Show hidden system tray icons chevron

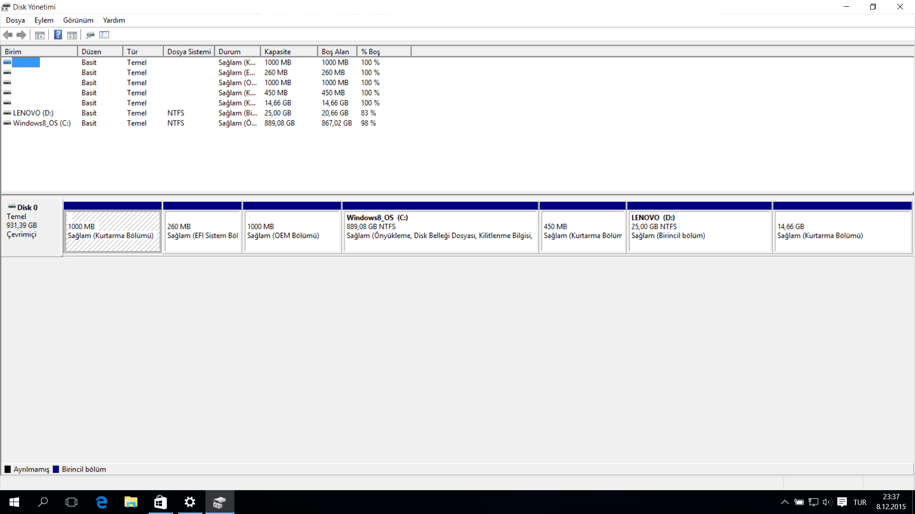[784, 502]
